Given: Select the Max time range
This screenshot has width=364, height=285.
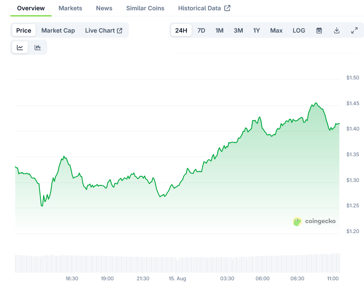Looking at the screenshot, I should (276, 30).
